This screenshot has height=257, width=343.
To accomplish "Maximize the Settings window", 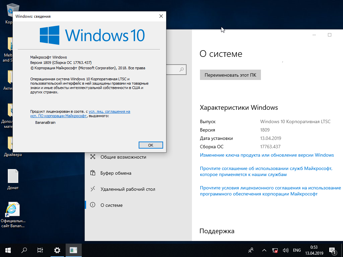I will coord(330,35).
